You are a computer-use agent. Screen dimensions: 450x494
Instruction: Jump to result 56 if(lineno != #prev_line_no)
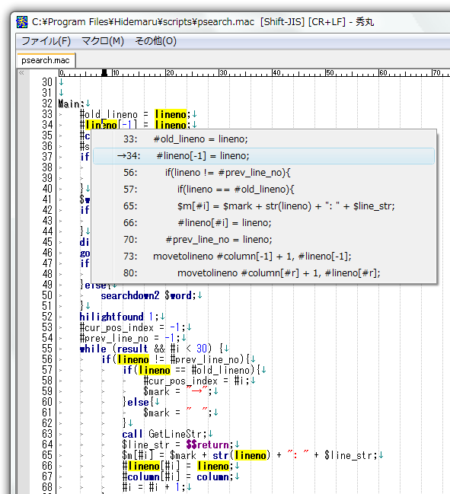tap(264, 172)
